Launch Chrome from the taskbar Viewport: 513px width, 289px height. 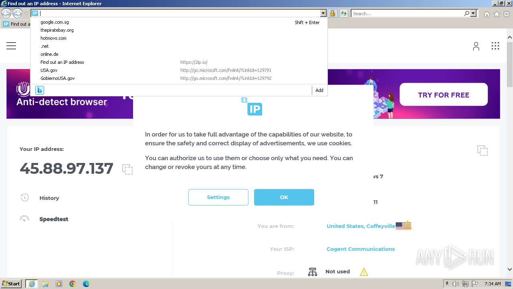pos(73,284)
